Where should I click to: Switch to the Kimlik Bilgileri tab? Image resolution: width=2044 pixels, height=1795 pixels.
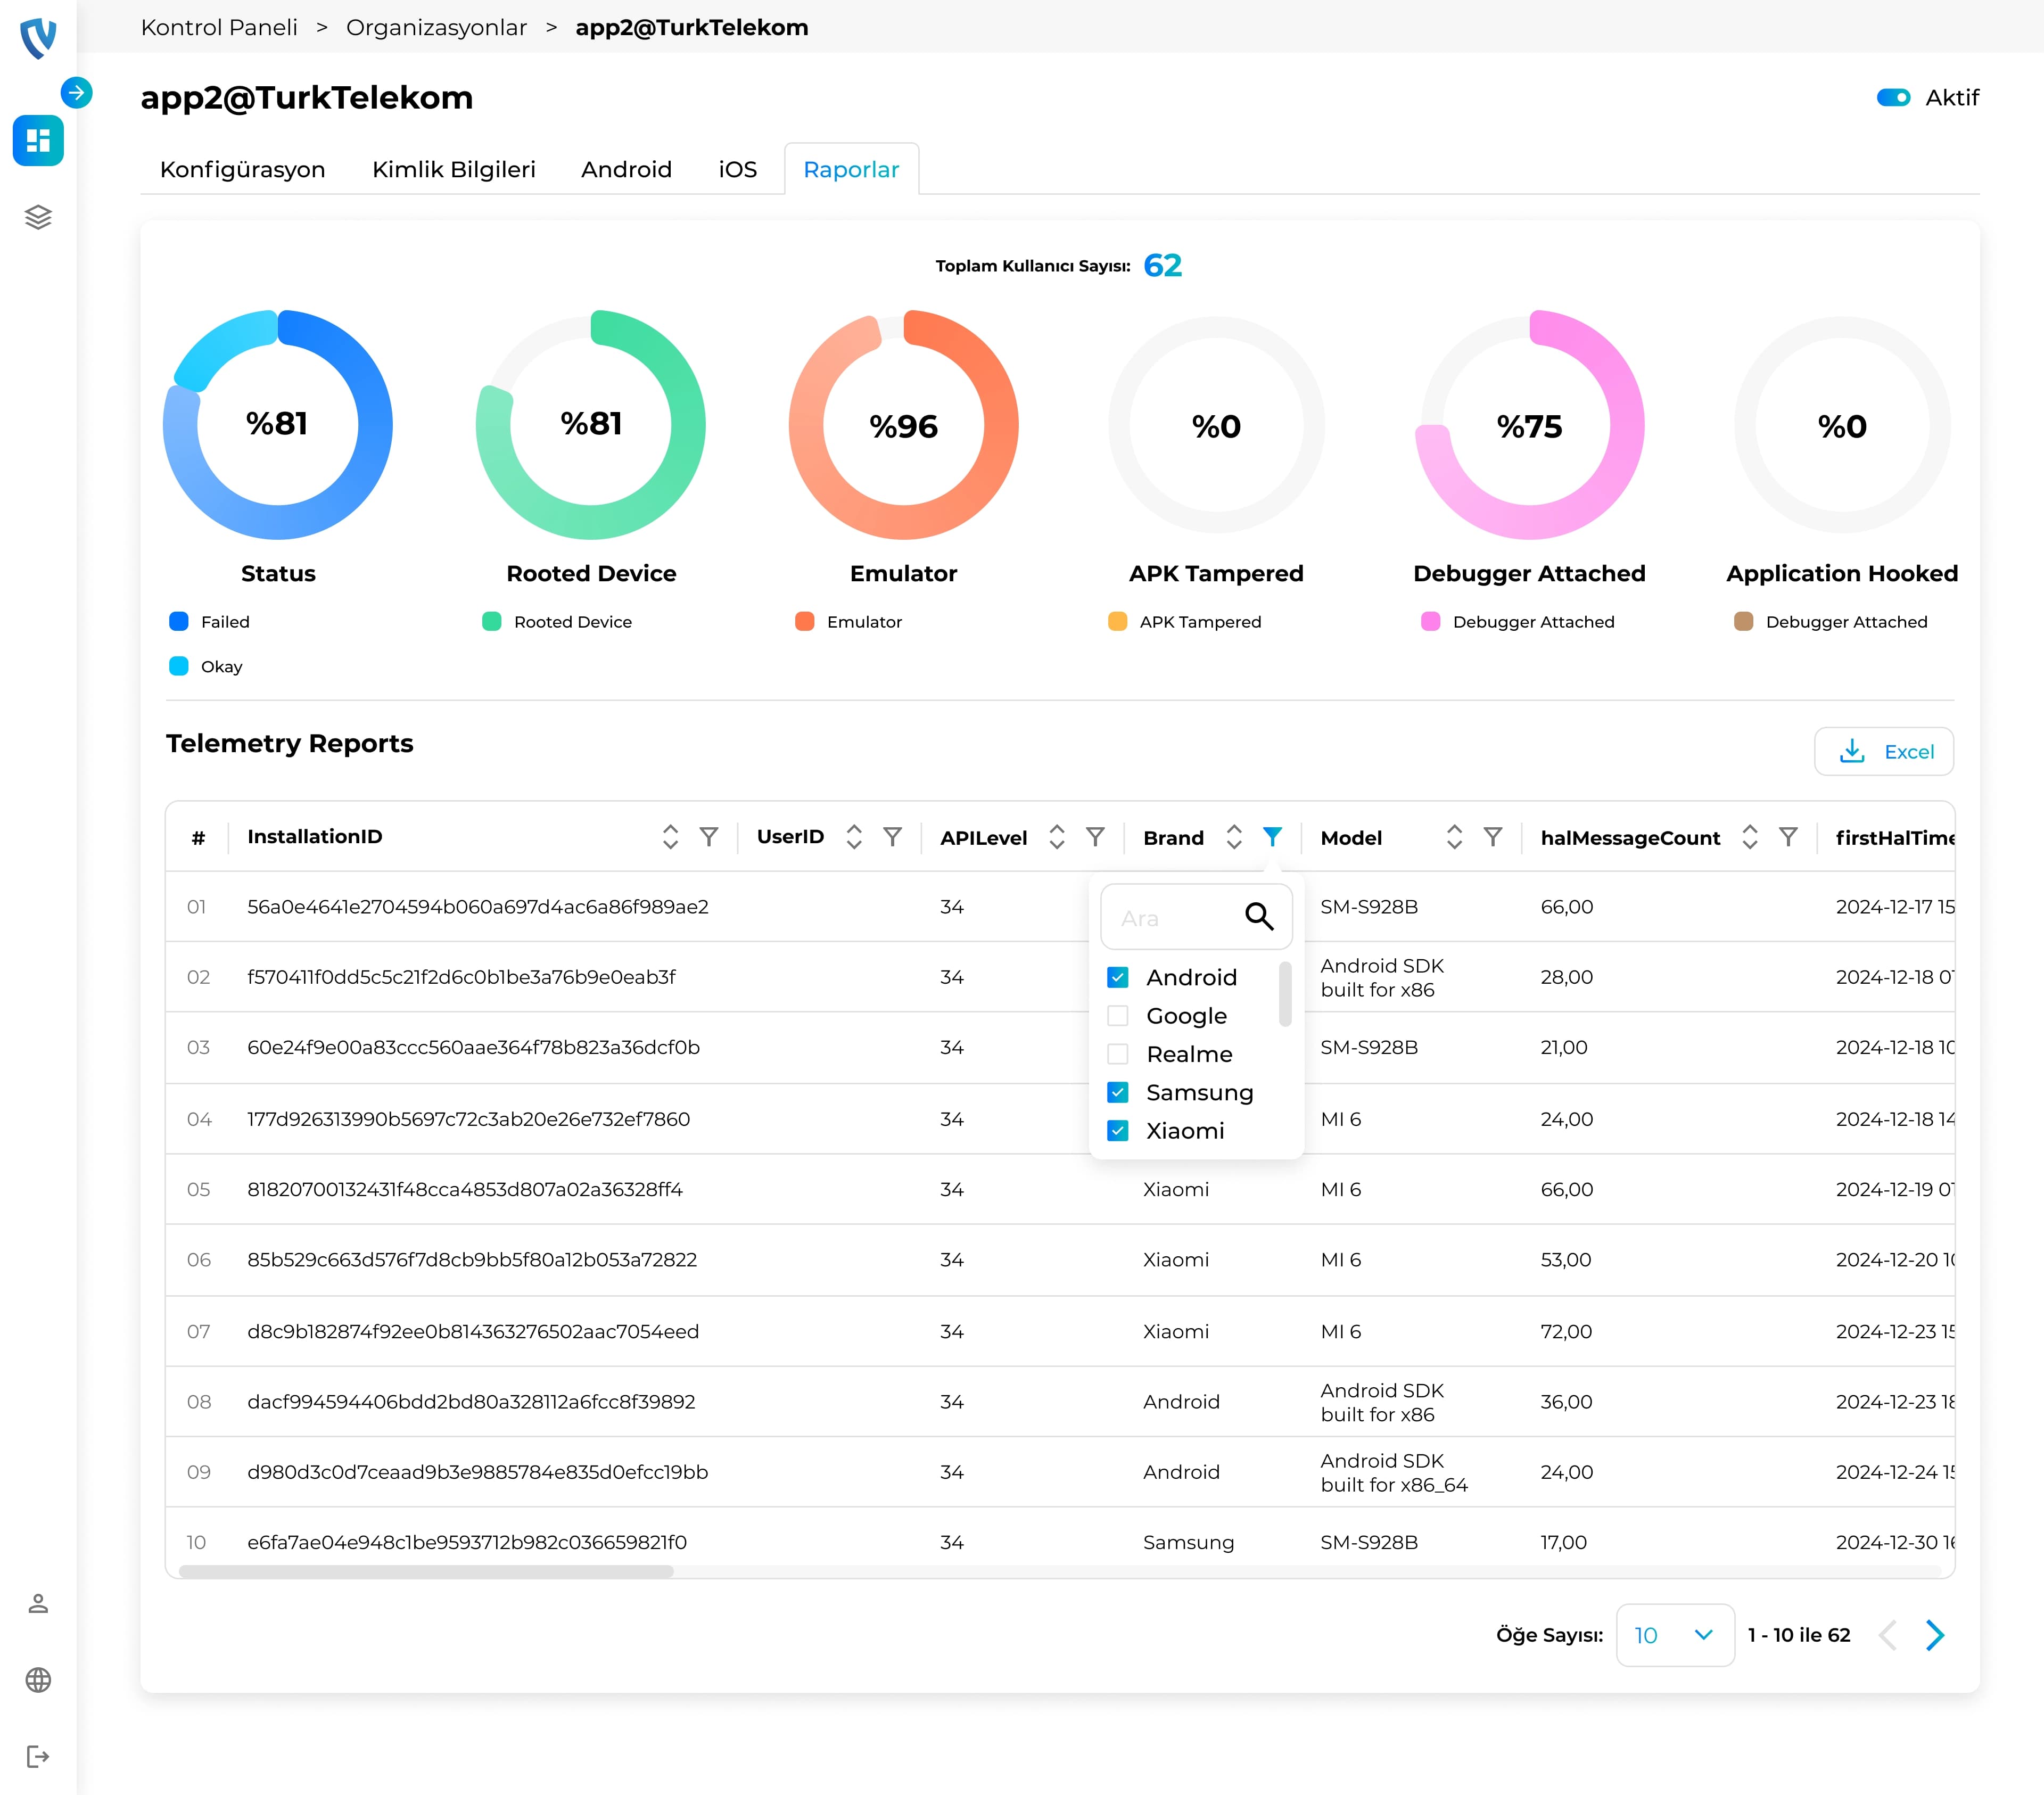coord(454,170)
